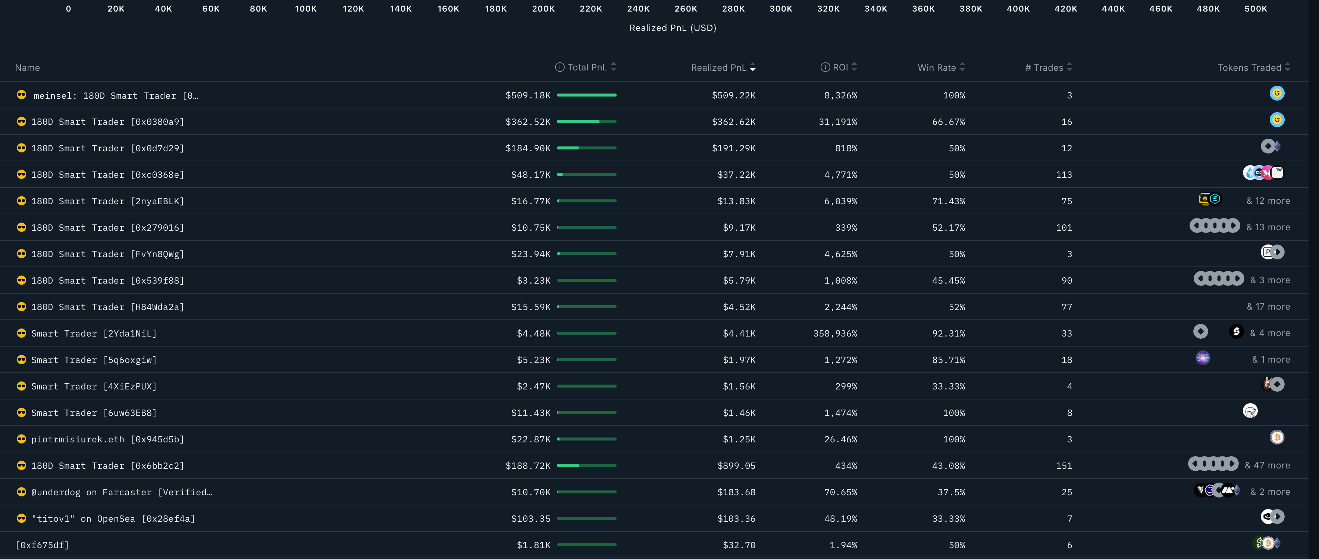Click the purple galaxy token icon in 5q6oxgiw row
The width and height of the screenshot is (1319, 559).
(1203, 358)
